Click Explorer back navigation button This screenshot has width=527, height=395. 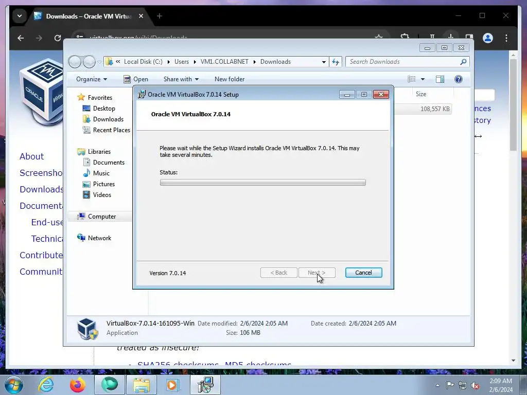75,62
